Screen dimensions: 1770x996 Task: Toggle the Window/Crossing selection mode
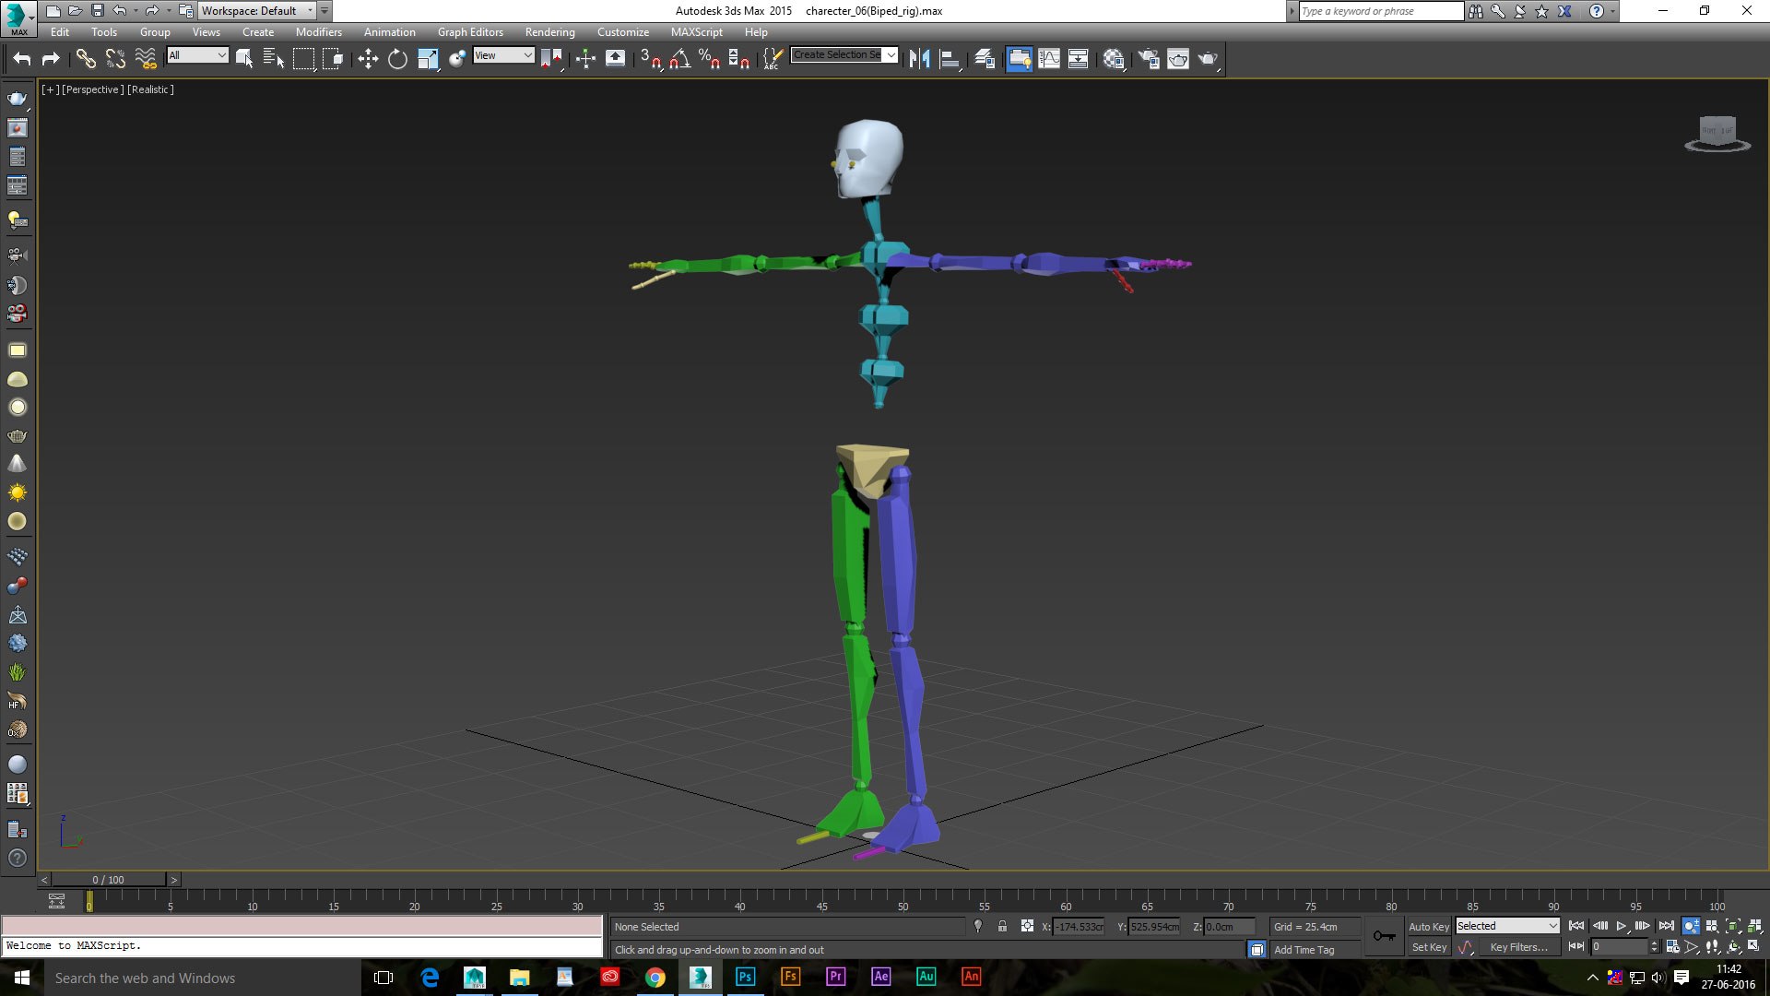pos(333,59)
